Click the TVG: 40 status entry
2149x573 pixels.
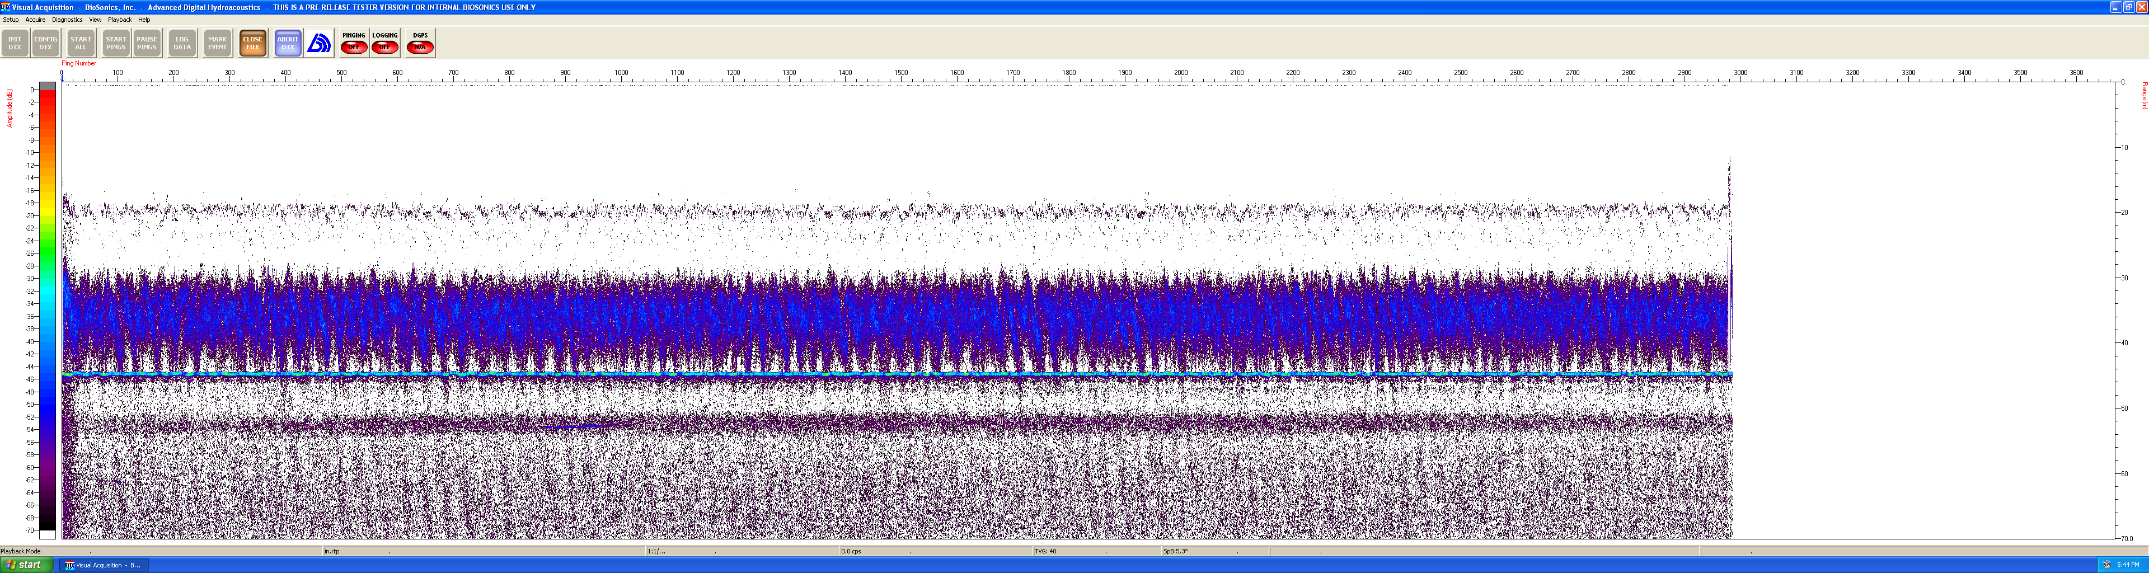(1045, 551)
